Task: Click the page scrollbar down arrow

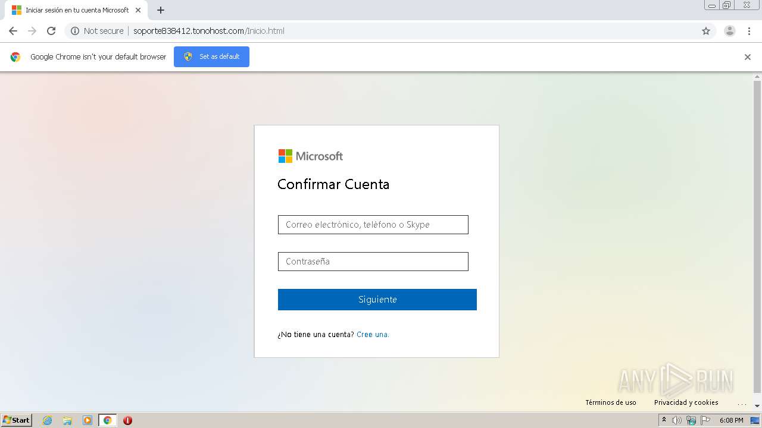Action: [757, 407]
